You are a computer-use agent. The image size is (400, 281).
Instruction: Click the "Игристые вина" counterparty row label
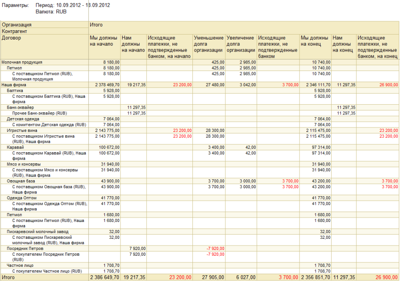[x=22, y=131]
